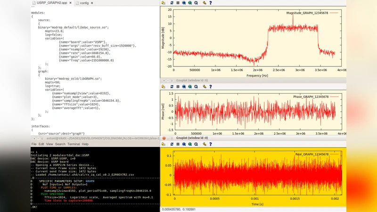Screen dimensions: 377x212
Task: Toggle grid in the Real_GRAPH plot toolbar
Action: tap(177, 145)
